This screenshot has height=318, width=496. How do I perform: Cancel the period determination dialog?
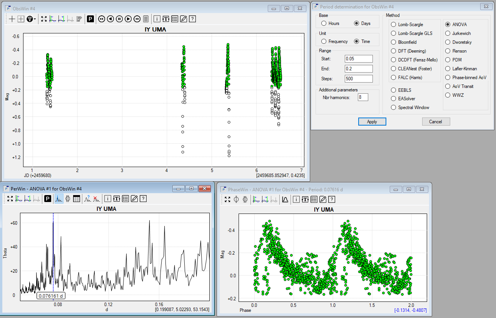436,122
